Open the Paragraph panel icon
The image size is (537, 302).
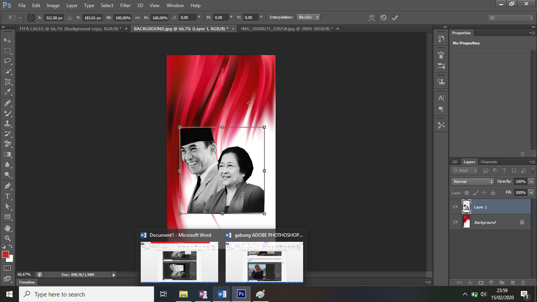[x=441, y=109]
